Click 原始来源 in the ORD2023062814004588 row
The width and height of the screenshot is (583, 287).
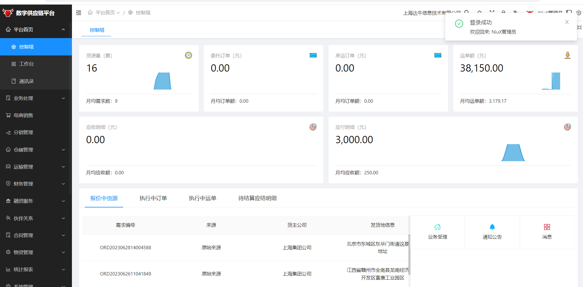coord(211,248)
